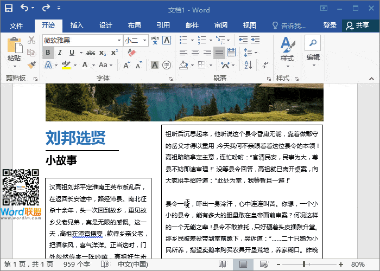The height and width of the screenshot is (271, 380).
Task: Justify the paragraph text
Action: [x=219, y=53]
